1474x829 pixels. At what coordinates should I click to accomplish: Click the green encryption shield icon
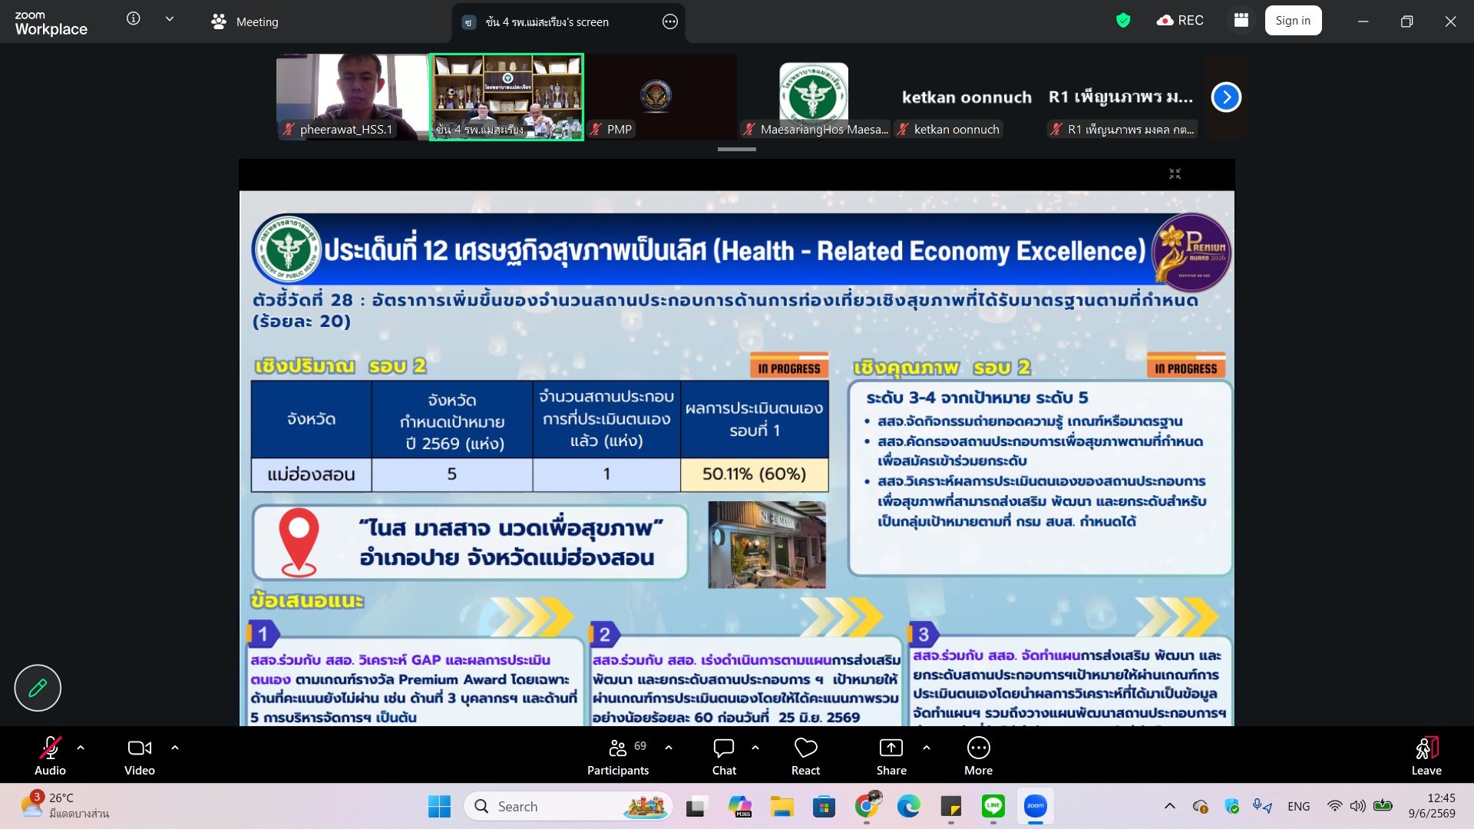coord(1123,21)
